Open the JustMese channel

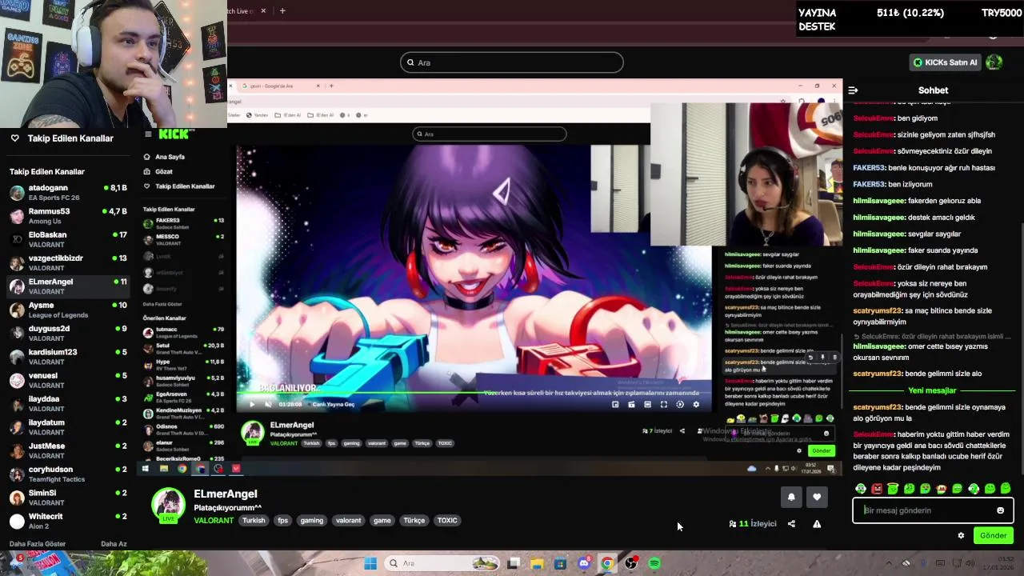pos(68,450)
